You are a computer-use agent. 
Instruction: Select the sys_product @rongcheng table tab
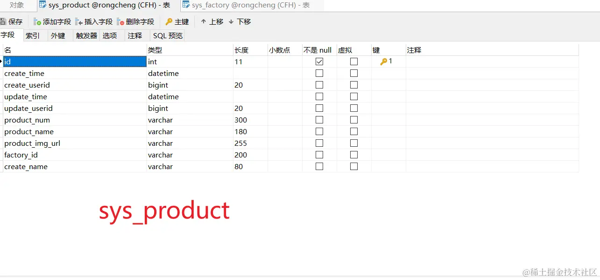(x=109, y=6)
